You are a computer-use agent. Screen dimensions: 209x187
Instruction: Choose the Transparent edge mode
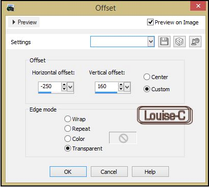pos(67,148)
